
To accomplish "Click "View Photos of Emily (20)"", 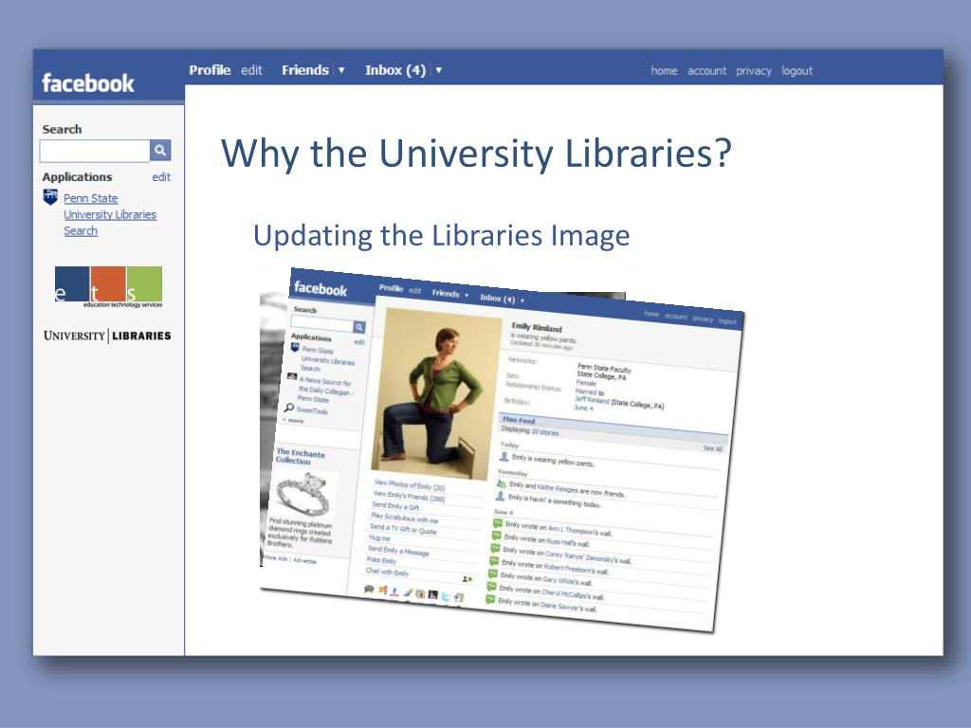I will coord(410,484).
